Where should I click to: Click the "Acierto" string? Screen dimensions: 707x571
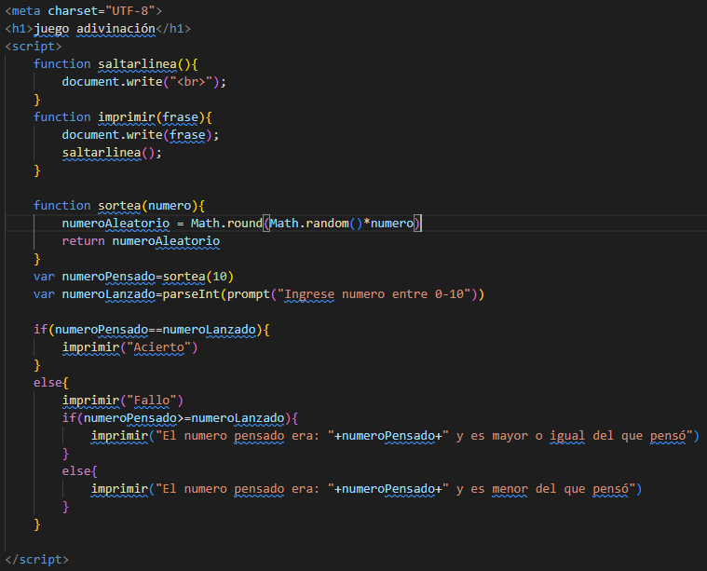[158, 347]
